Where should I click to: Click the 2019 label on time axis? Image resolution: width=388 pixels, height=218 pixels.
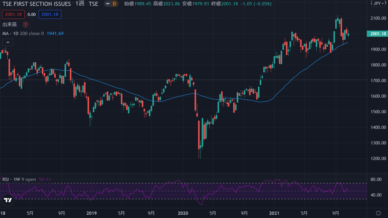click(92, 213)
